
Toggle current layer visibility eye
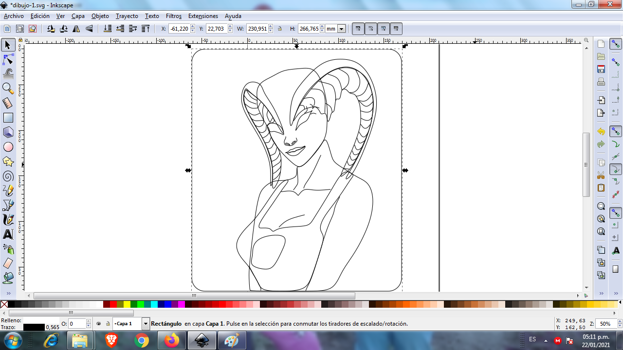[x=99, y=323]
